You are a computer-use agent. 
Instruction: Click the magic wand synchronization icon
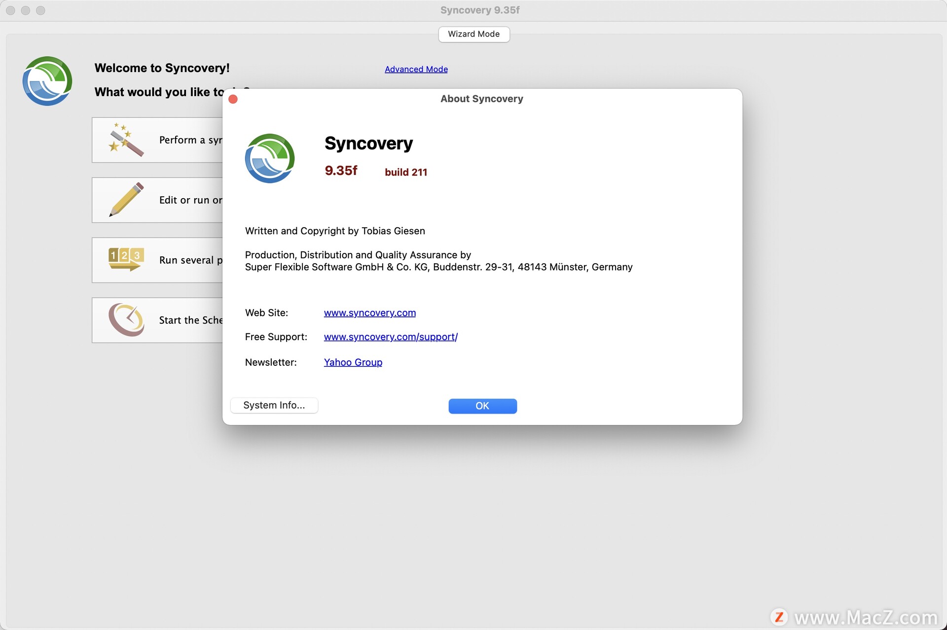126,140
